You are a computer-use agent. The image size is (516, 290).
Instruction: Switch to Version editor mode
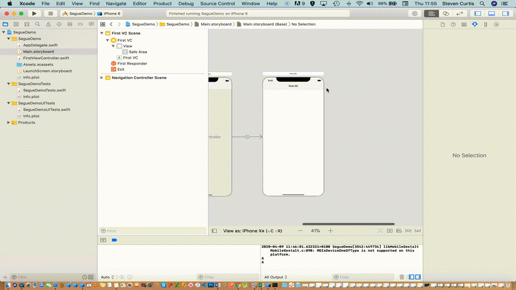[x=460, y=13]
